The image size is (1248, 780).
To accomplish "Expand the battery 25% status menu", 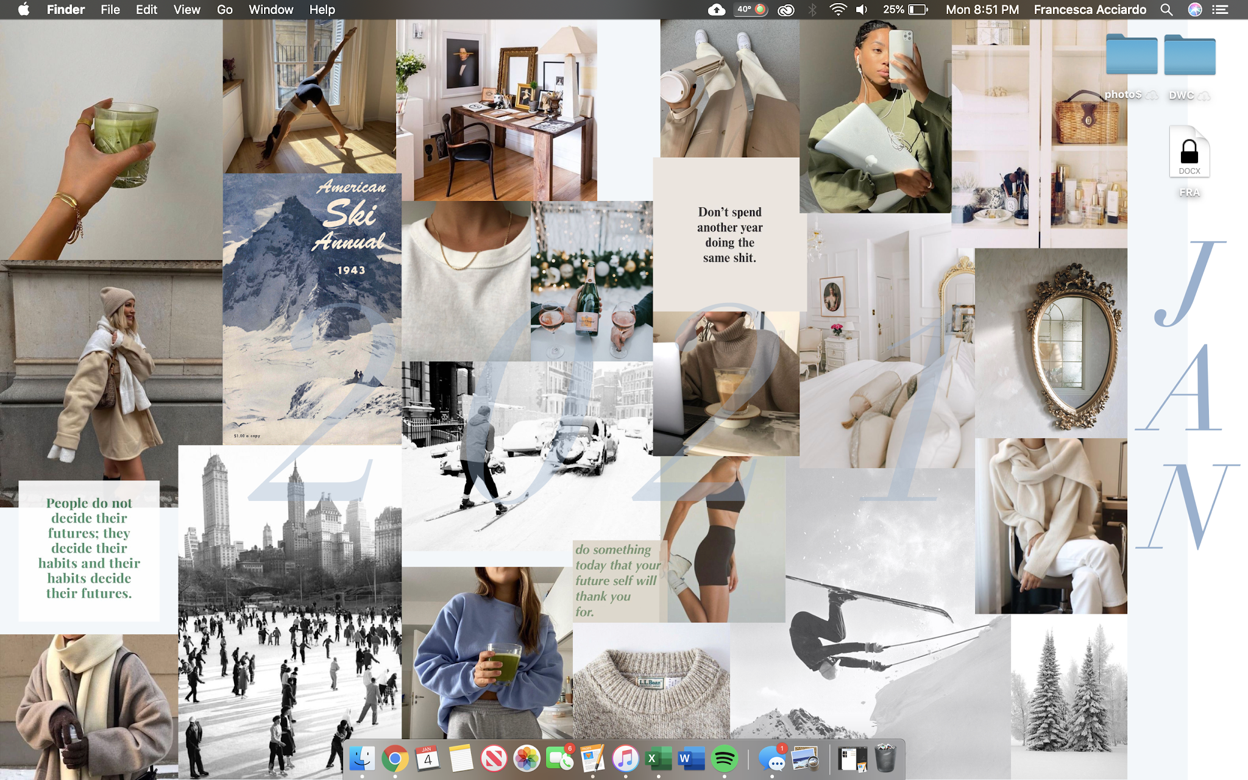I will pyautogui.click(x=906, y=10).
